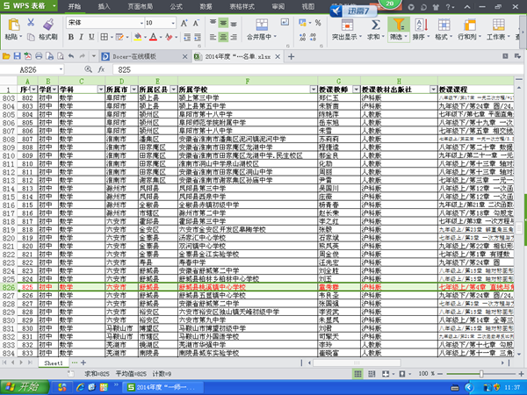The height and width of the screenshot is (395, 527).
Task: Click the fx insert function icon
Action: coord(101,68)
